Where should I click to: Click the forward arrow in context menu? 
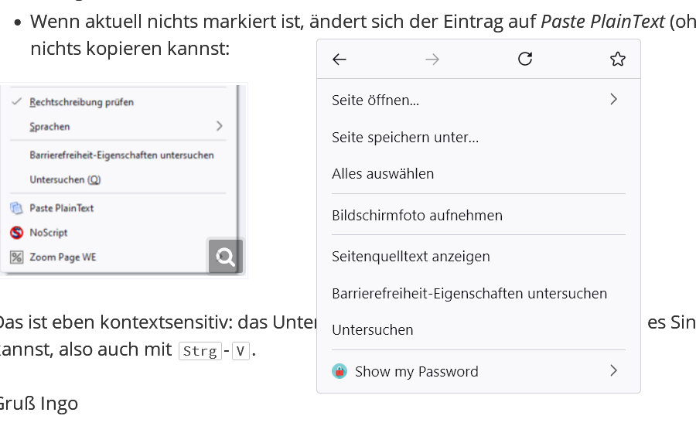coord(432,60)
